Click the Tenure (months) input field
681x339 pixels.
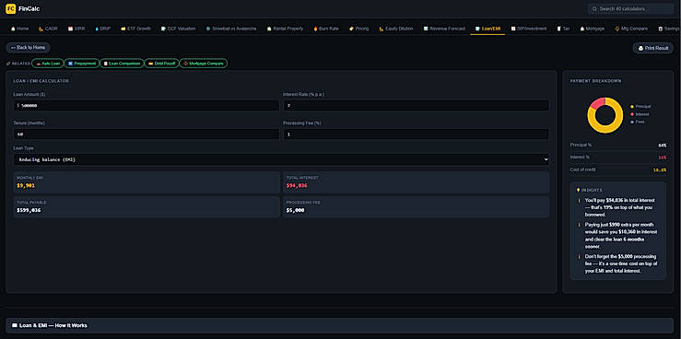click(x=147, y=134)
